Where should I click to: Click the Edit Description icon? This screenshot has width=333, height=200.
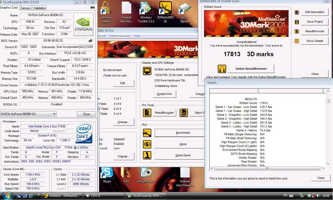pyautogui.click(x=297, y=12)
